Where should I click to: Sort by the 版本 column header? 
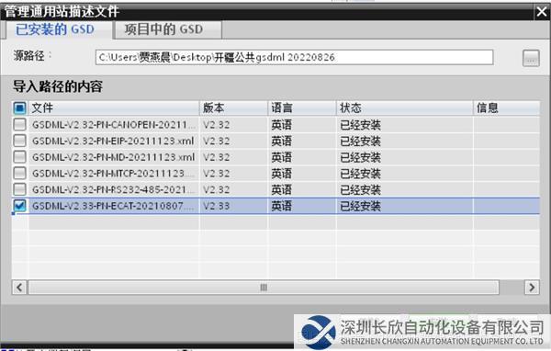(233, 108)
